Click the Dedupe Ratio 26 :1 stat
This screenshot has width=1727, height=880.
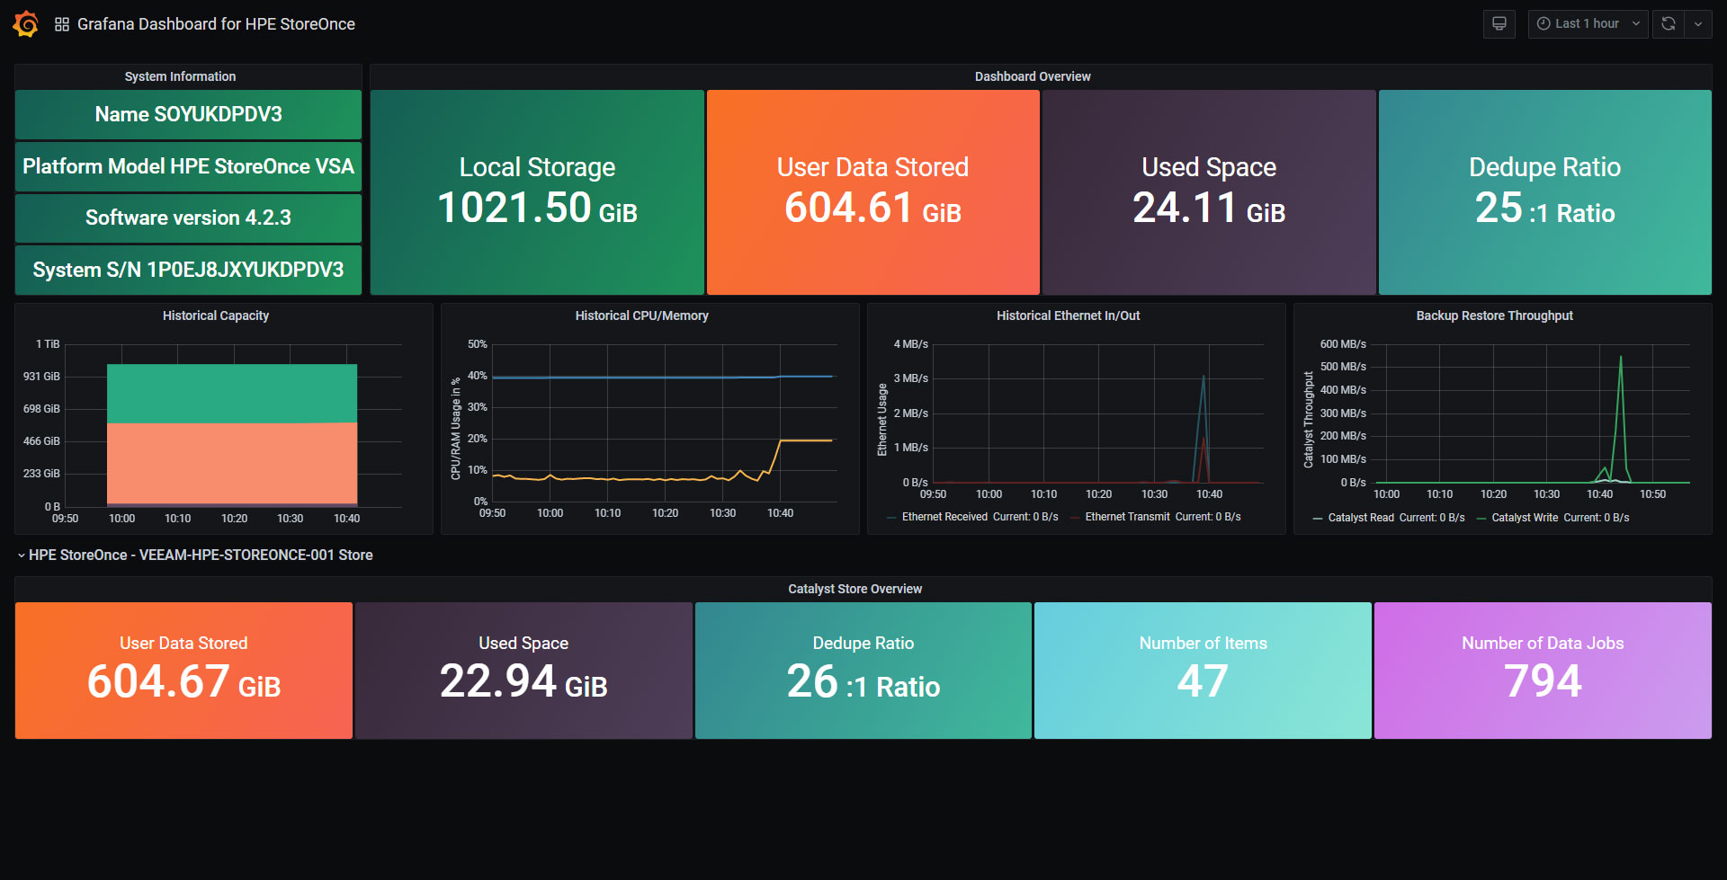tap(863, 671)
